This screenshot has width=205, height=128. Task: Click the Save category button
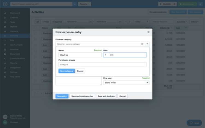66,71
